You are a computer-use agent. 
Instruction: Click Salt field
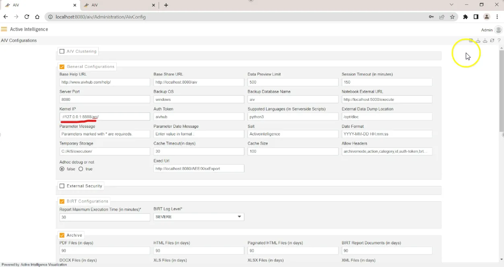click(x=293, y=134)
